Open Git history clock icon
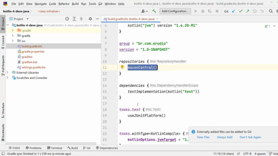Viewport: 278px width, 156px height. coord(255,11)
